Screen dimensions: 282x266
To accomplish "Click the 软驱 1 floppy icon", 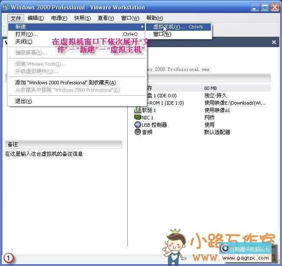I will click(x=138, y=110).
